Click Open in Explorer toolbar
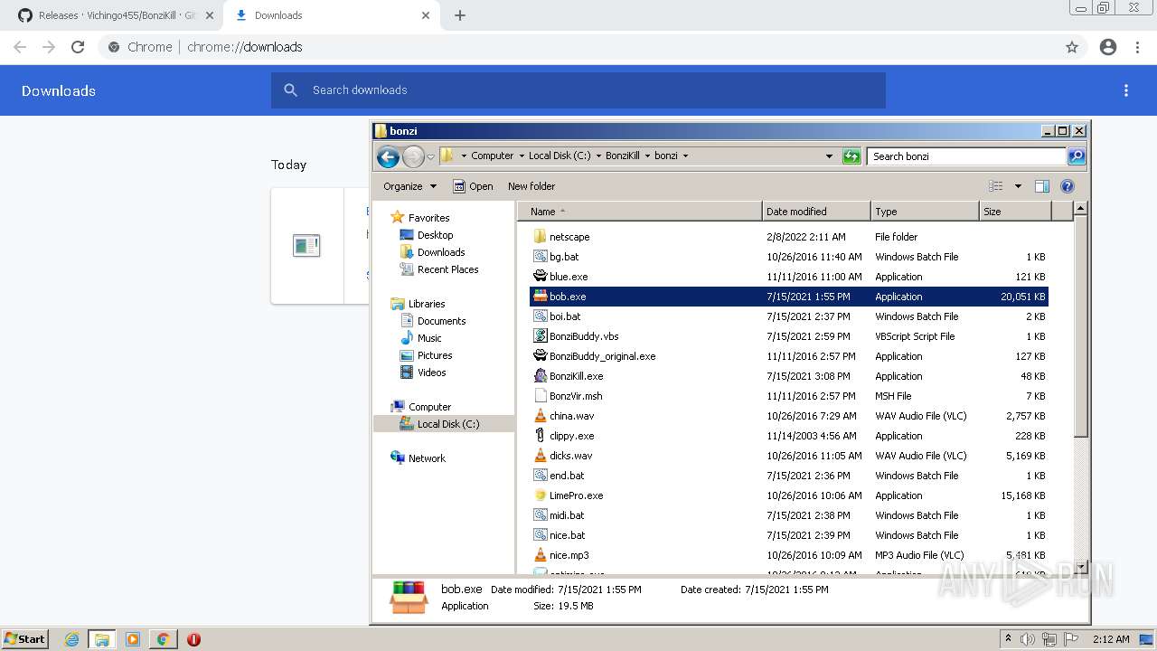 [473, 186]
